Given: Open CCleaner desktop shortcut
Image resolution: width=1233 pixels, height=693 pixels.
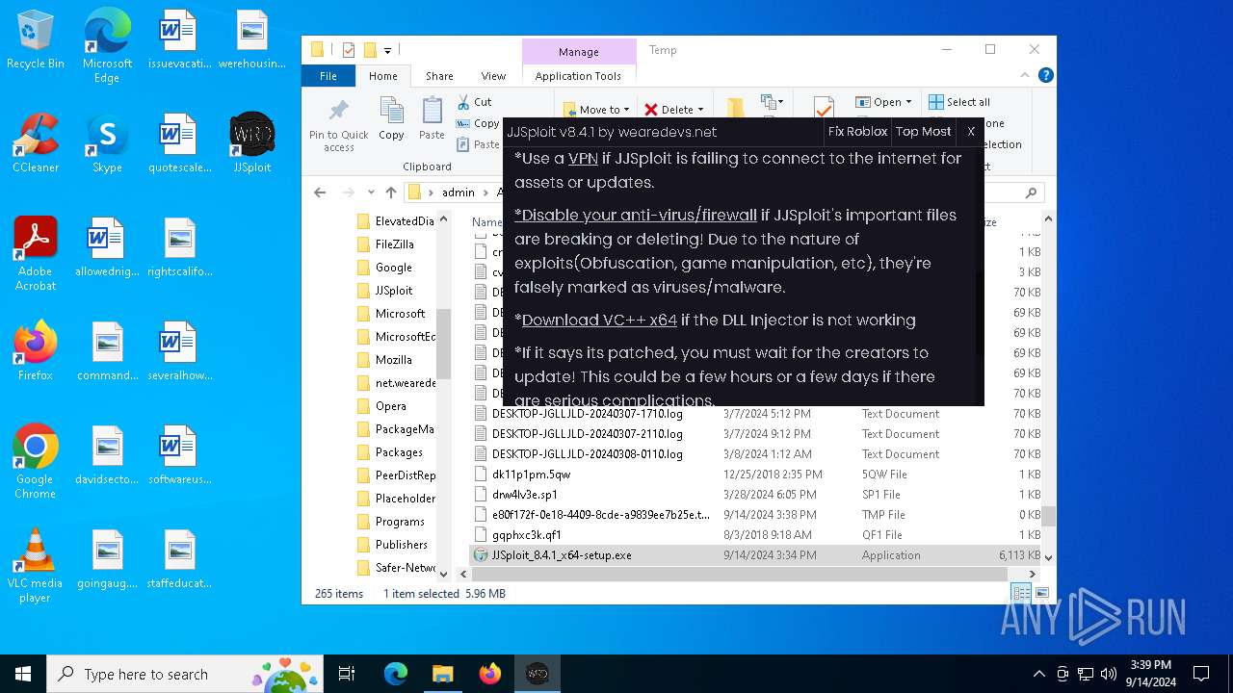Looking at the screenshot, I should (36, 144).
